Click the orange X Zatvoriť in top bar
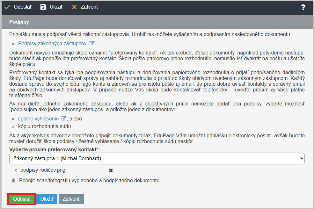 coord(85,7)
